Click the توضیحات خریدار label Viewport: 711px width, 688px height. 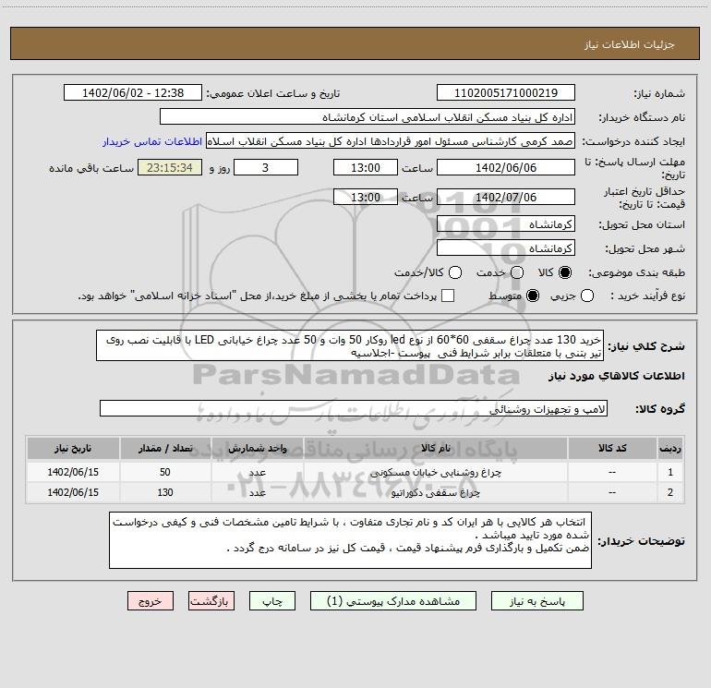click(641, 540)
